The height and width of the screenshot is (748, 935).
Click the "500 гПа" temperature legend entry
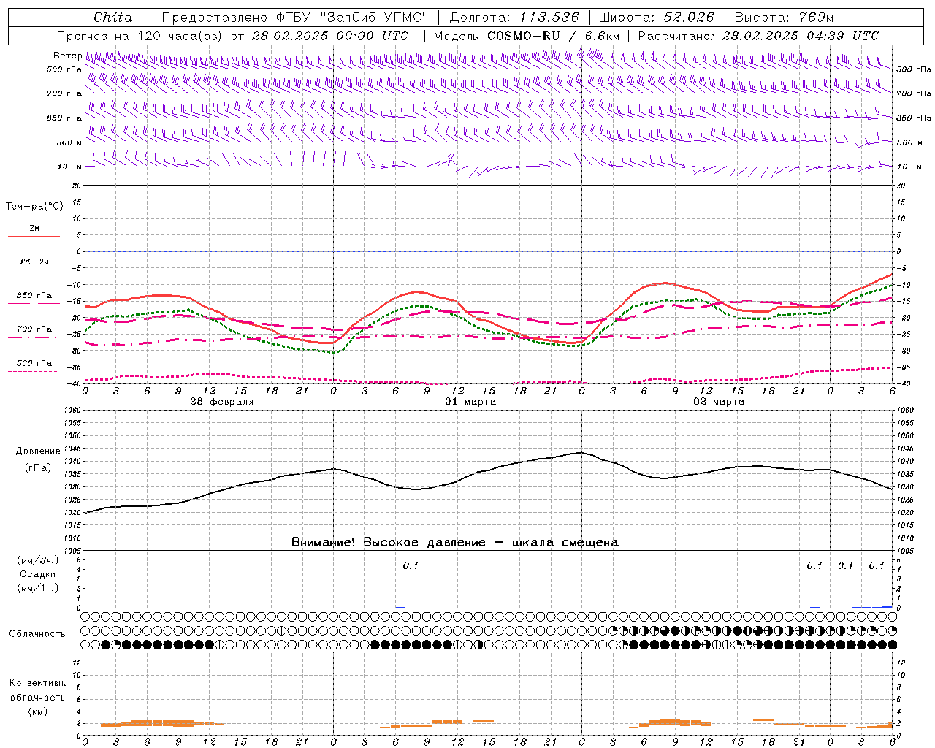34,362
